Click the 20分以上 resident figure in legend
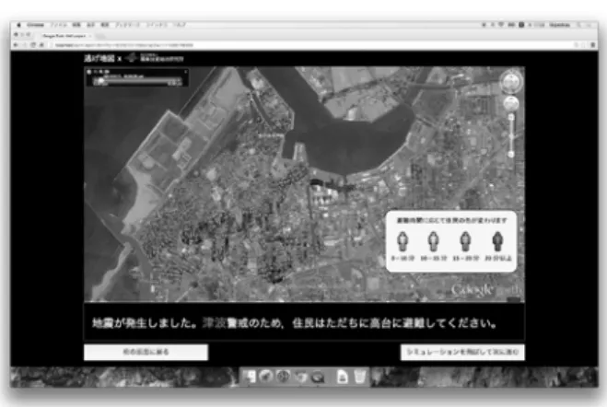The height and width of the screenshot is (407, 607). [x=497, y=242]
